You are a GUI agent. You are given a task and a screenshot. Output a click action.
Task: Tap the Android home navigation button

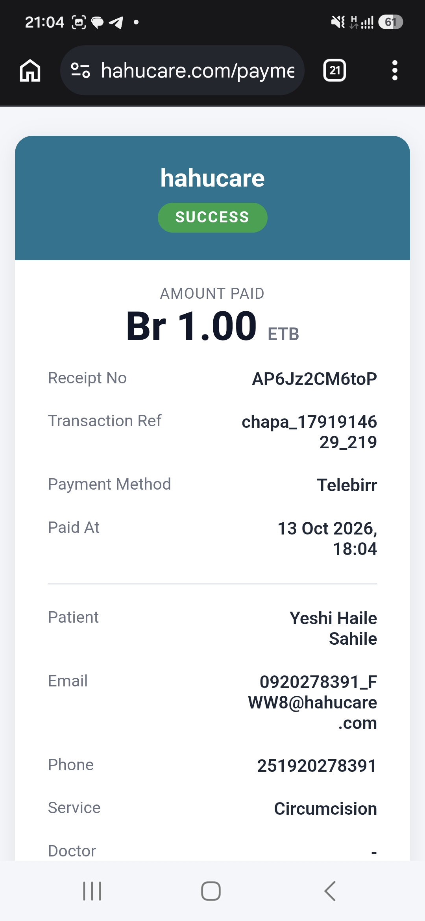pos(211,891)
